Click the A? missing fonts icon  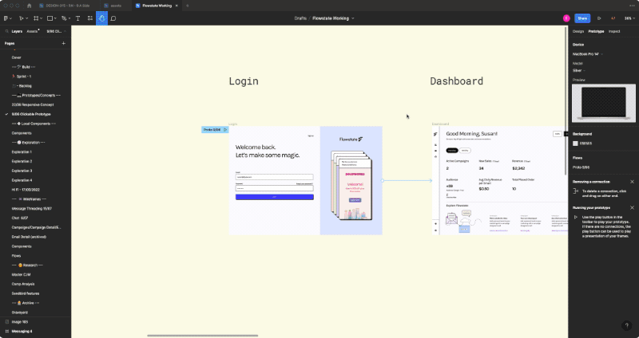(x=613, y=18)
